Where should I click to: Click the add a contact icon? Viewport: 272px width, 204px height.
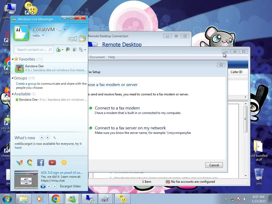pos(58,50)
